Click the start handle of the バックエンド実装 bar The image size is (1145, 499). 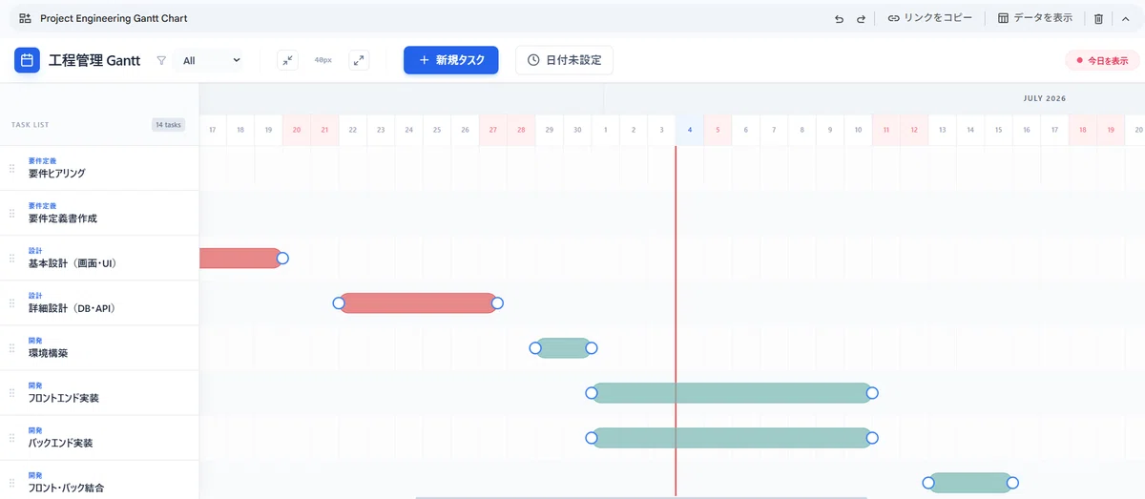pos(592,438)
